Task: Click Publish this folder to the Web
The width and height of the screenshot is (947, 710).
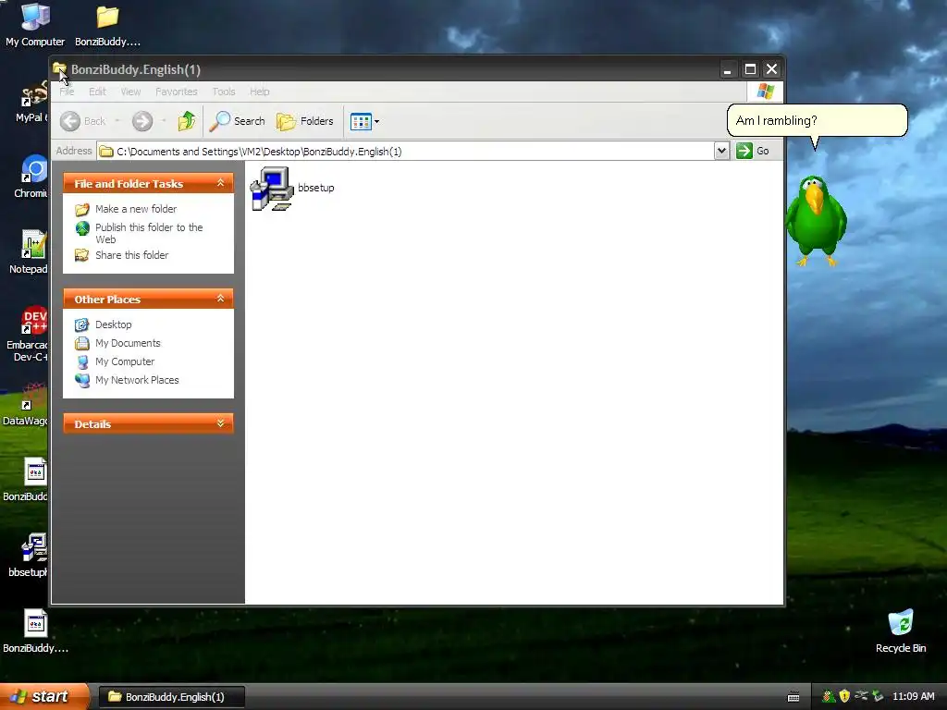Action: tap(149, 233)
